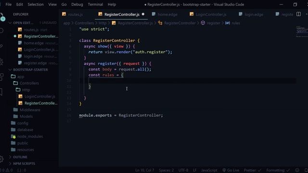Change language mode JavaScript
This screenshot has height=173, width=308.
[x=209, y=170]
